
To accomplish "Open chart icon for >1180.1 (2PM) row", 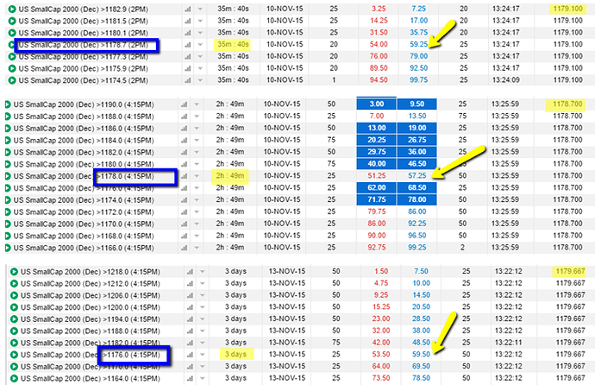I will (x=188, y=33).
